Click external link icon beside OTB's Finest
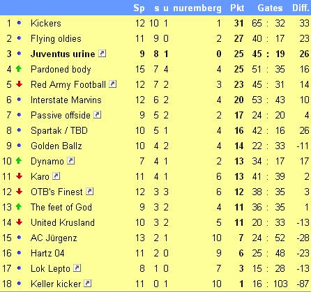 coord(90,192)
